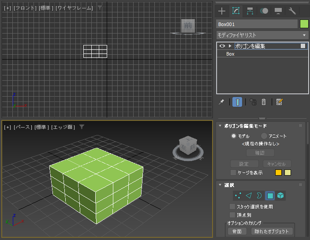Open the [エッジ面] shading menu
Image resolution: width=310 pixels, height=240 pixels.
click(x=63, y=127)
